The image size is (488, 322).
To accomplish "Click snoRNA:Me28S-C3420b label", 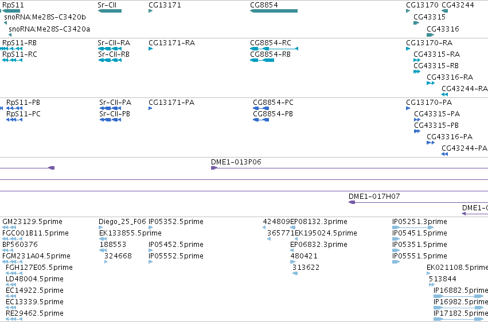I will pyautogui.click(x=45, y=17).
